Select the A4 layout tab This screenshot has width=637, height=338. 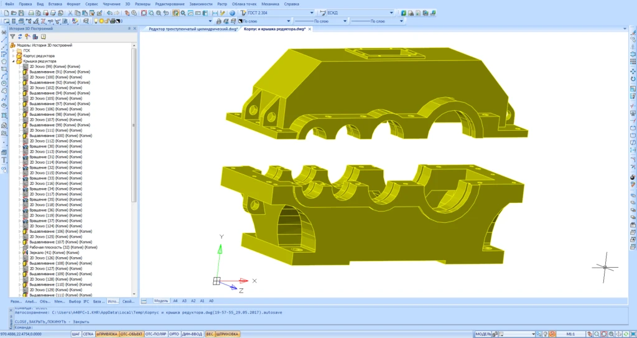pos(175,300)
